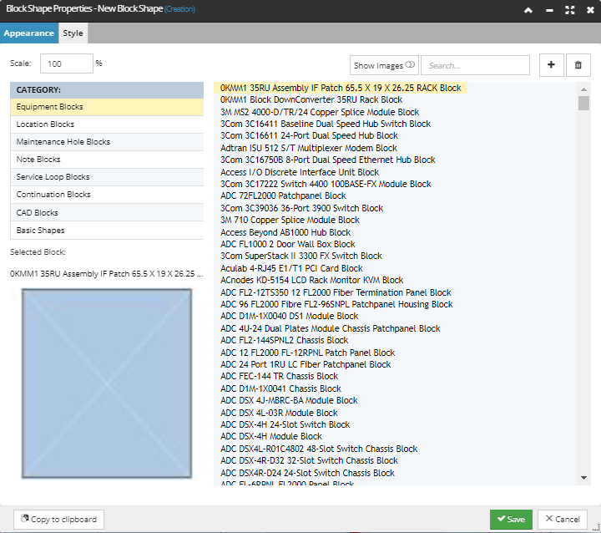Select 3M 710 Copper Splice Module Block
601x533 pixels.
coord(290,220)
